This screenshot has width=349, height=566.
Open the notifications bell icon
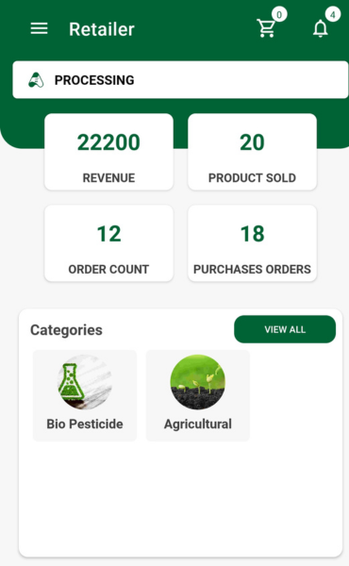[320, 29]
